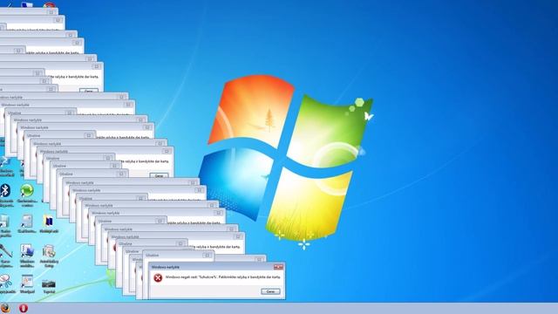Screen dimensions: 558x314
Task: Click the title bar of the frontmost error dialog
Action: click(216, 267)
